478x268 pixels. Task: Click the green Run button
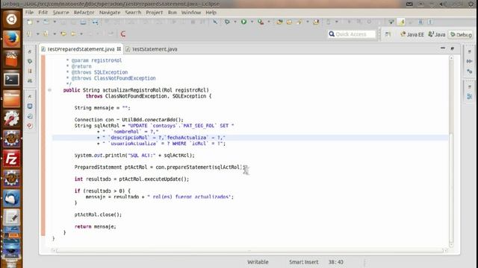point(244,22)
